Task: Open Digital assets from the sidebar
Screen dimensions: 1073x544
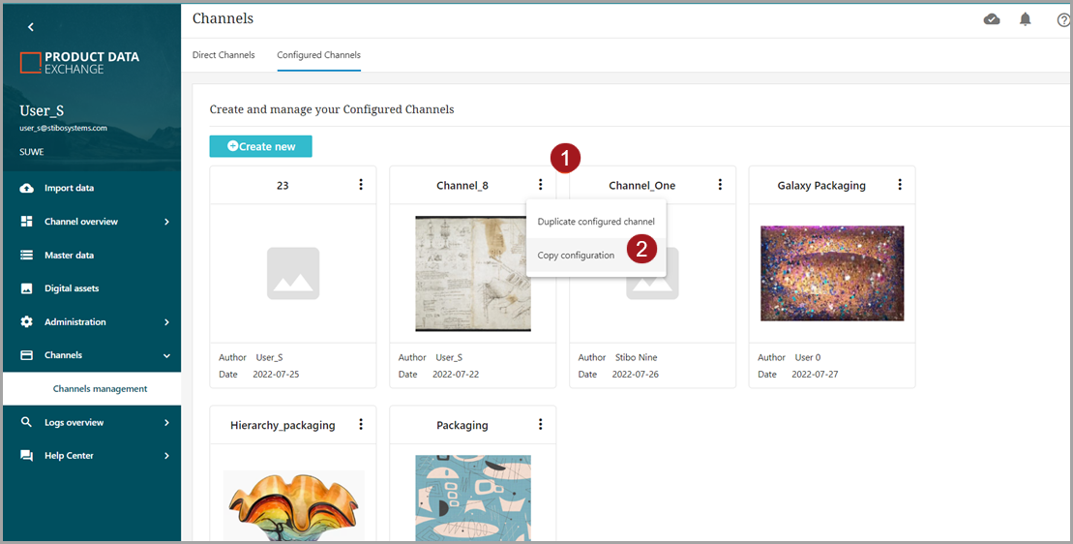Action: pyautogui.click(x=72, y=288)
